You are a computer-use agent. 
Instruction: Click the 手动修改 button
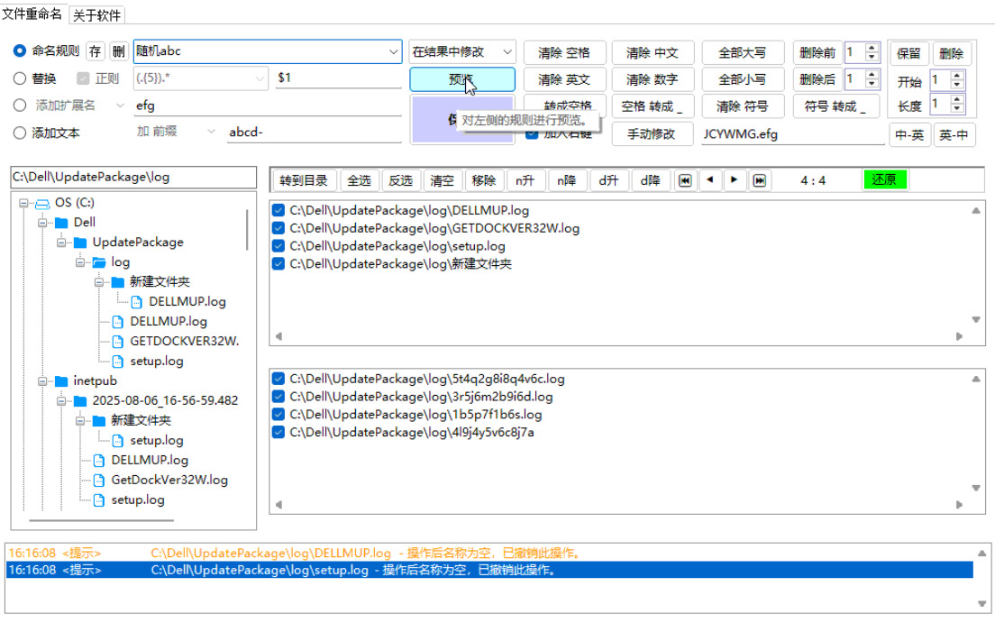point(652,134)
